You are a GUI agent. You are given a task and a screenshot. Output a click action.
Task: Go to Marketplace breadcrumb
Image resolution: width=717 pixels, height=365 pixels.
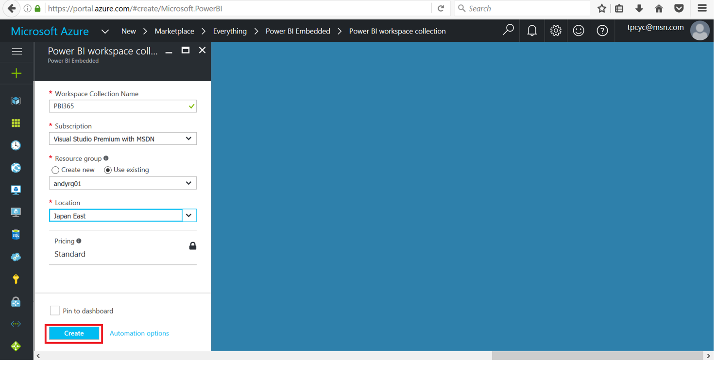pyautogui.click(x=174, y=31)
